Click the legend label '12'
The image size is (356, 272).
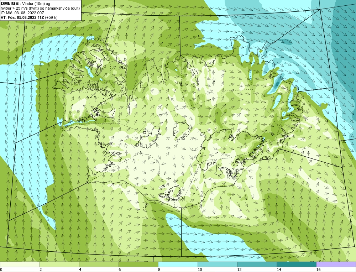coord(239,270)
